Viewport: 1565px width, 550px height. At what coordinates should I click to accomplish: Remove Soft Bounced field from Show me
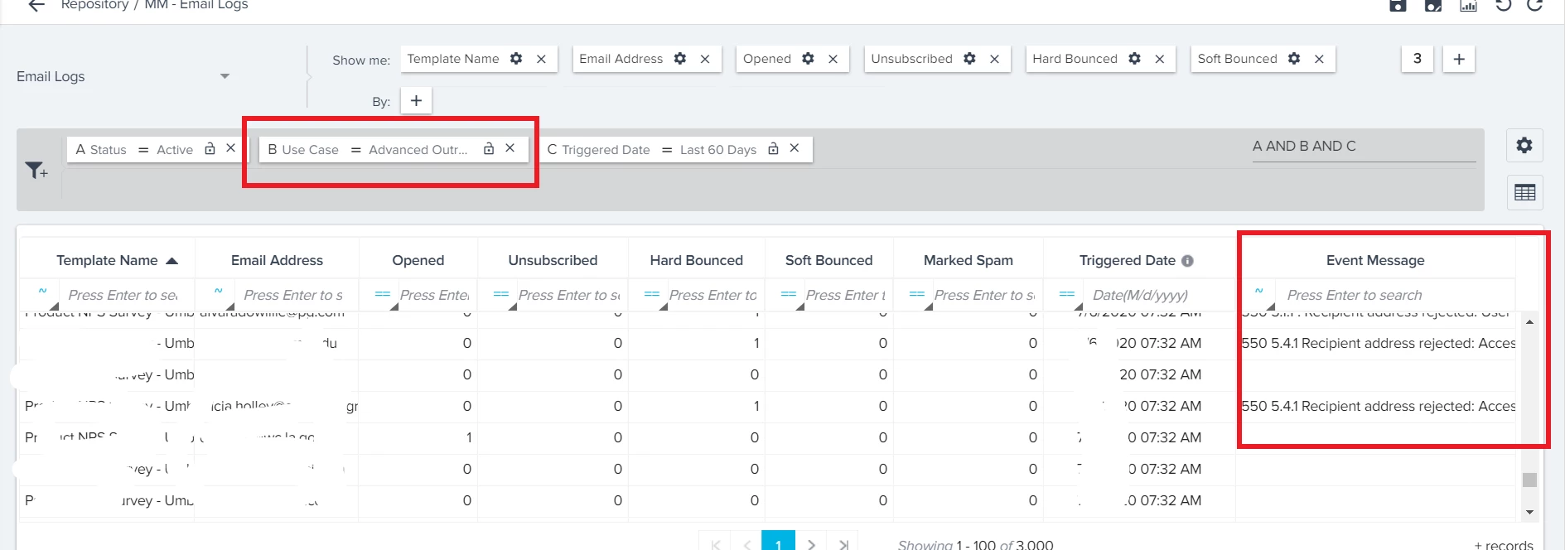pyautogui.click(x=1320, y=59)
